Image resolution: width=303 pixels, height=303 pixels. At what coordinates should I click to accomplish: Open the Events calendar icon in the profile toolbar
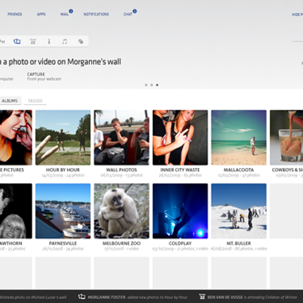(33, 41)
